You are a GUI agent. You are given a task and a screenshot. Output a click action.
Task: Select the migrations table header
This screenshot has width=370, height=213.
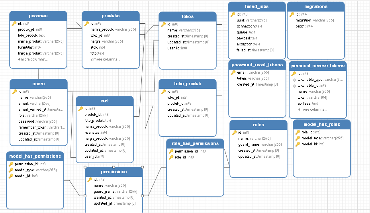click(316, 7)
